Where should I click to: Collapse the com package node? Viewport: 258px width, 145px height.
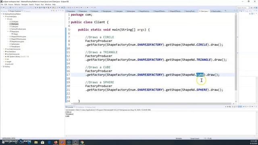pyautogui.click(x=6, y=19)
